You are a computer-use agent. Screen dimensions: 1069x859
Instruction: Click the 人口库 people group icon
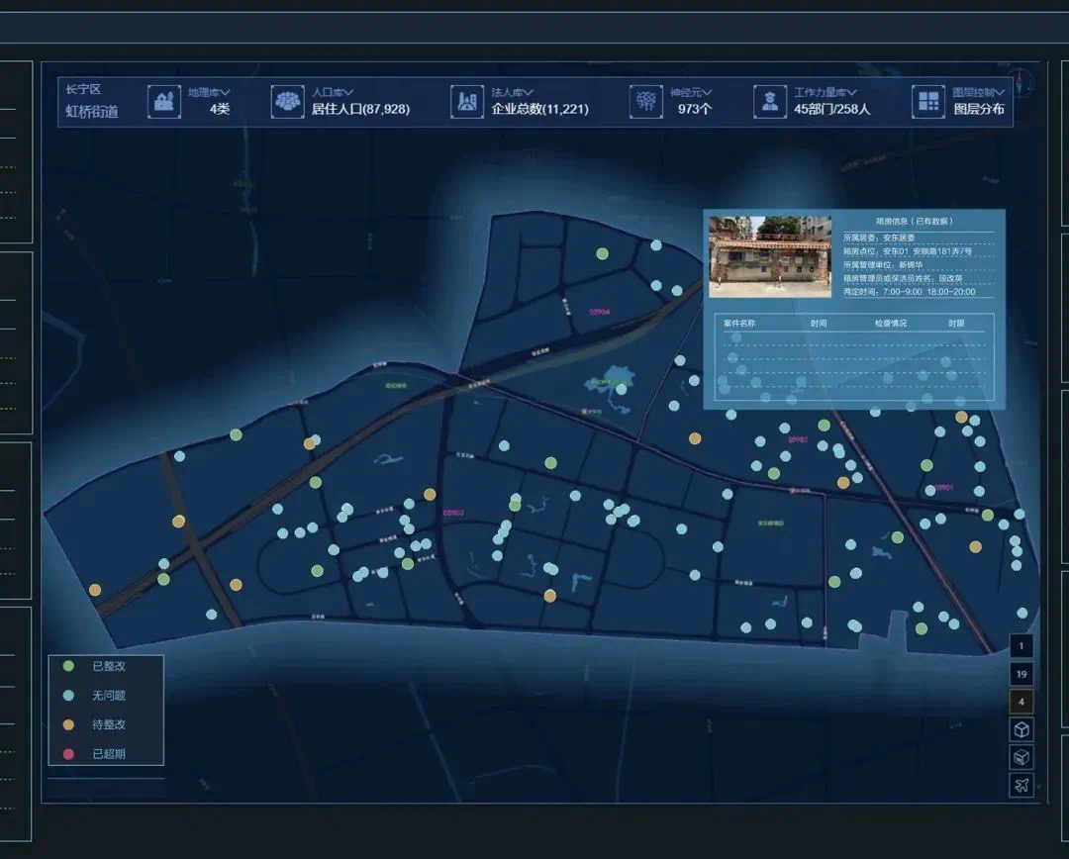pos(288,101)
